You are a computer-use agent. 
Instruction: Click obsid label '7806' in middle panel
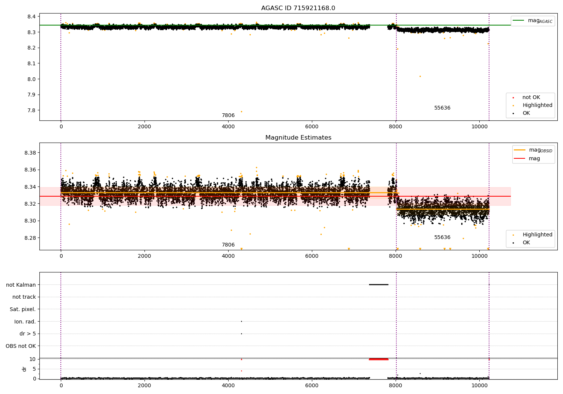coord(228,245)
